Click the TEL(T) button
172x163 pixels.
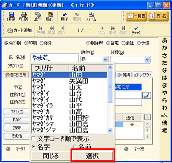[x=17, y=112]
